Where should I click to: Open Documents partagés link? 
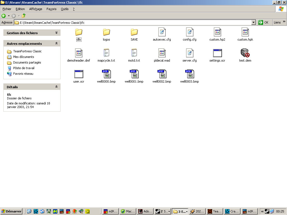point(24,62)
